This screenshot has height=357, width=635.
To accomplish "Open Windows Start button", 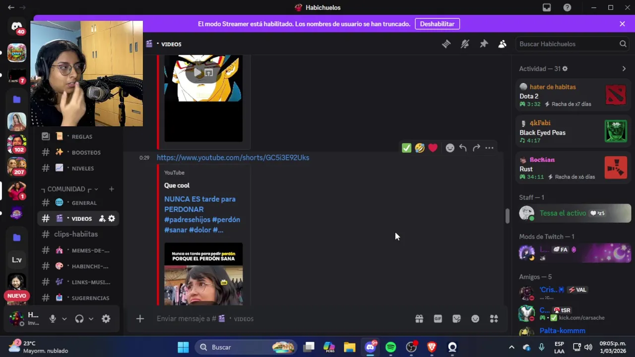I will [x=183, y=347].
